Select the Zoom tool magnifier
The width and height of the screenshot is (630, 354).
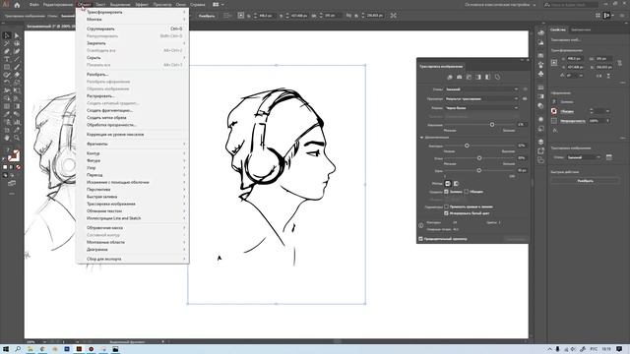coord(17,138)
